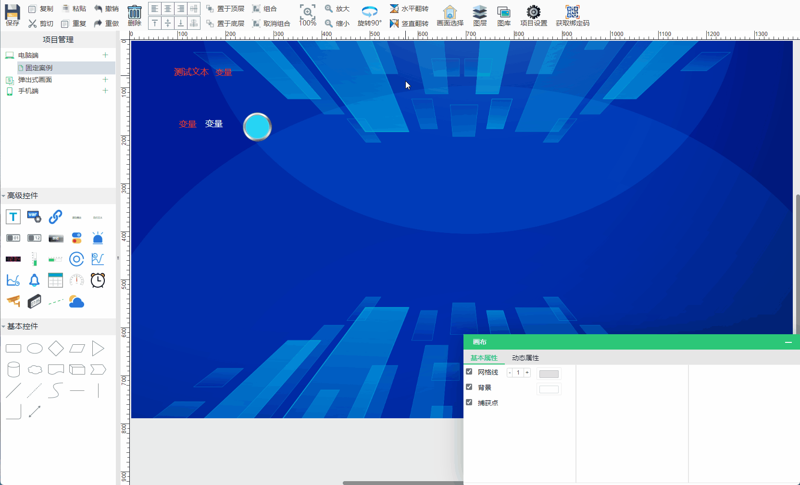Screen dimensions: 800x485
Task: Open the 网格线 color swatch
Action: click(549, 374)
